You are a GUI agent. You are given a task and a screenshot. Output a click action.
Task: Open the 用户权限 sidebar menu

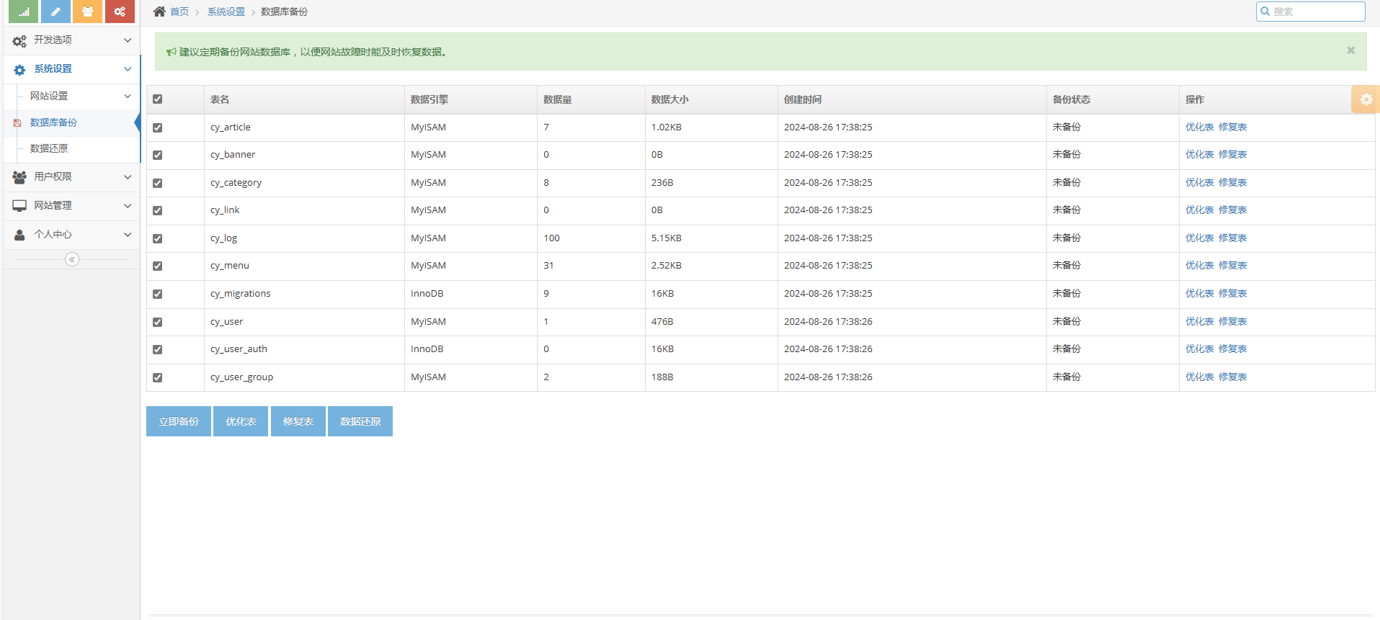tap(71, 176)
